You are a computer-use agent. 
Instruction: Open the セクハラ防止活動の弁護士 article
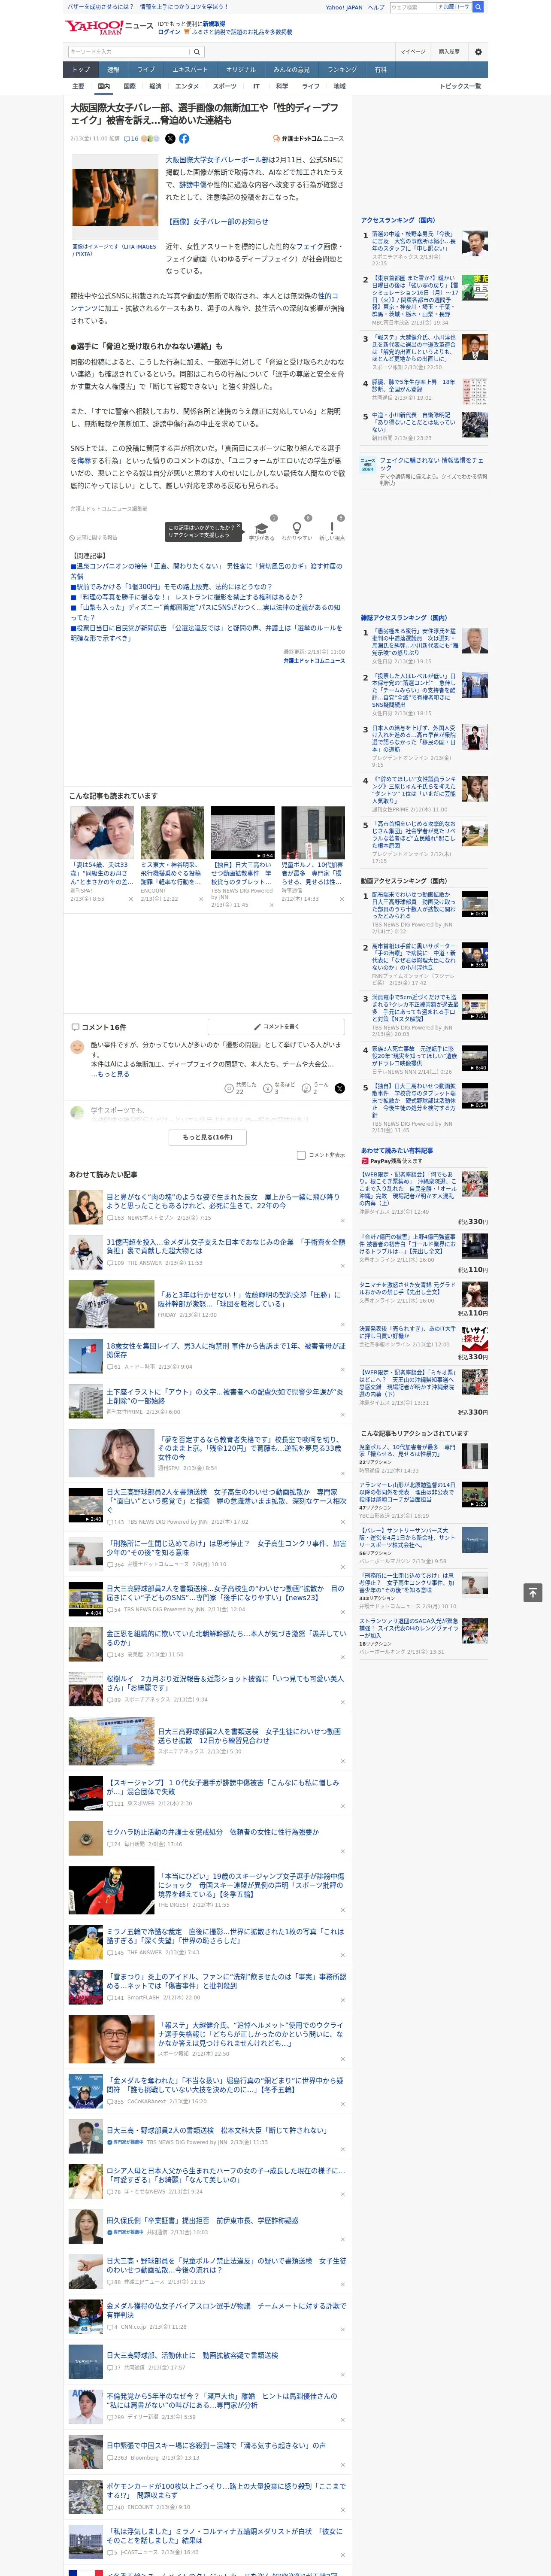coord(212,1832)
